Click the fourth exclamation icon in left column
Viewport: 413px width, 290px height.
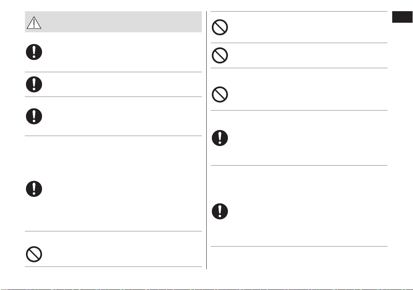(34, 189)
